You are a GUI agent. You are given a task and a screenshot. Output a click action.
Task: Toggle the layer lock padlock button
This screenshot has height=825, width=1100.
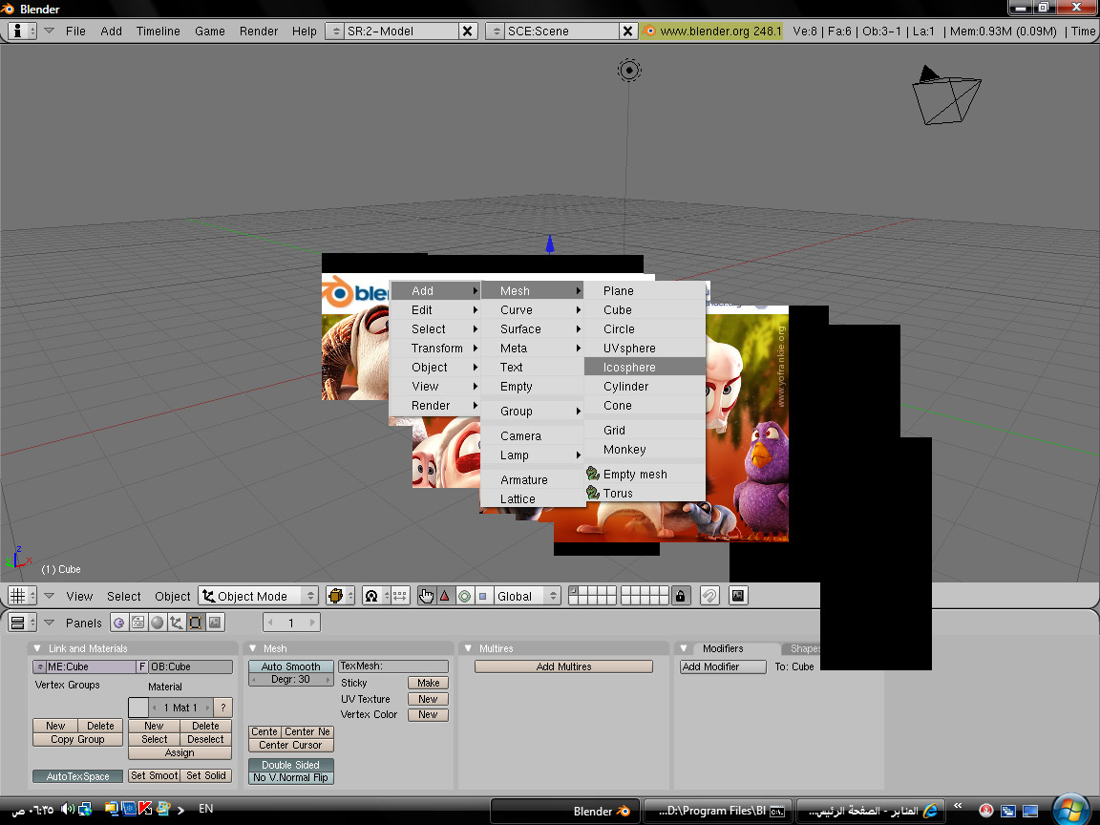(x=680, y=596)
